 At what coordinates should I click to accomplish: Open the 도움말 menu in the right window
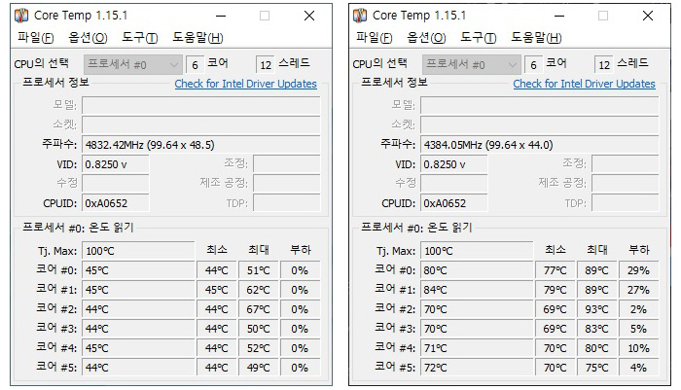click(536, 38)
